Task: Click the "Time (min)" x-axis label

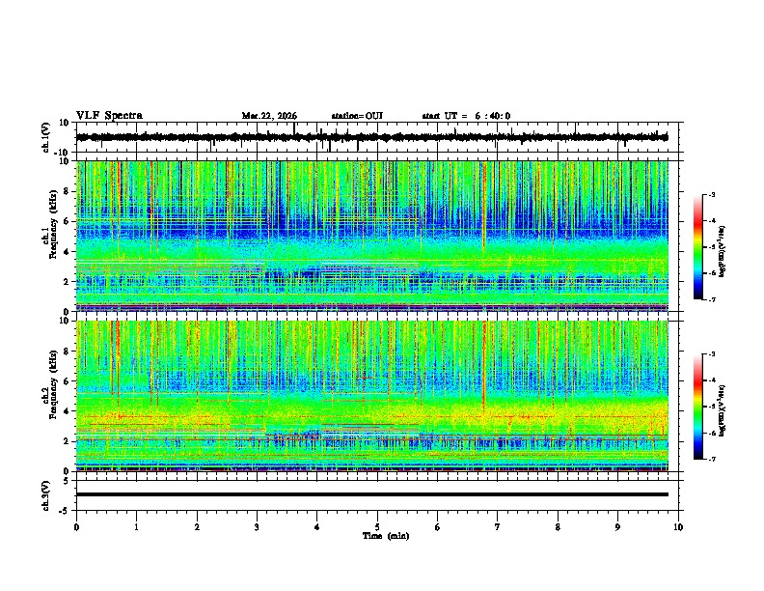Action: 386,536
